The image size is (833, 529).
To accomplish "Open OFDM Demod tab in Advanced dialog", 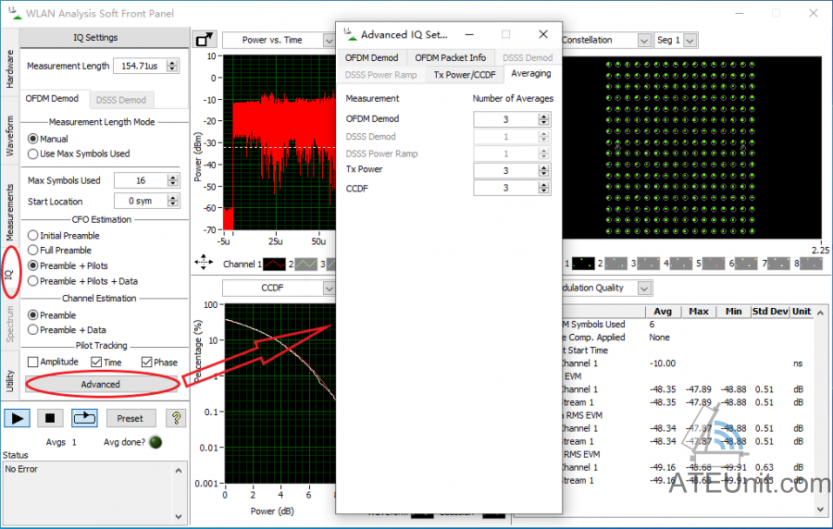I will coord(371,57).
